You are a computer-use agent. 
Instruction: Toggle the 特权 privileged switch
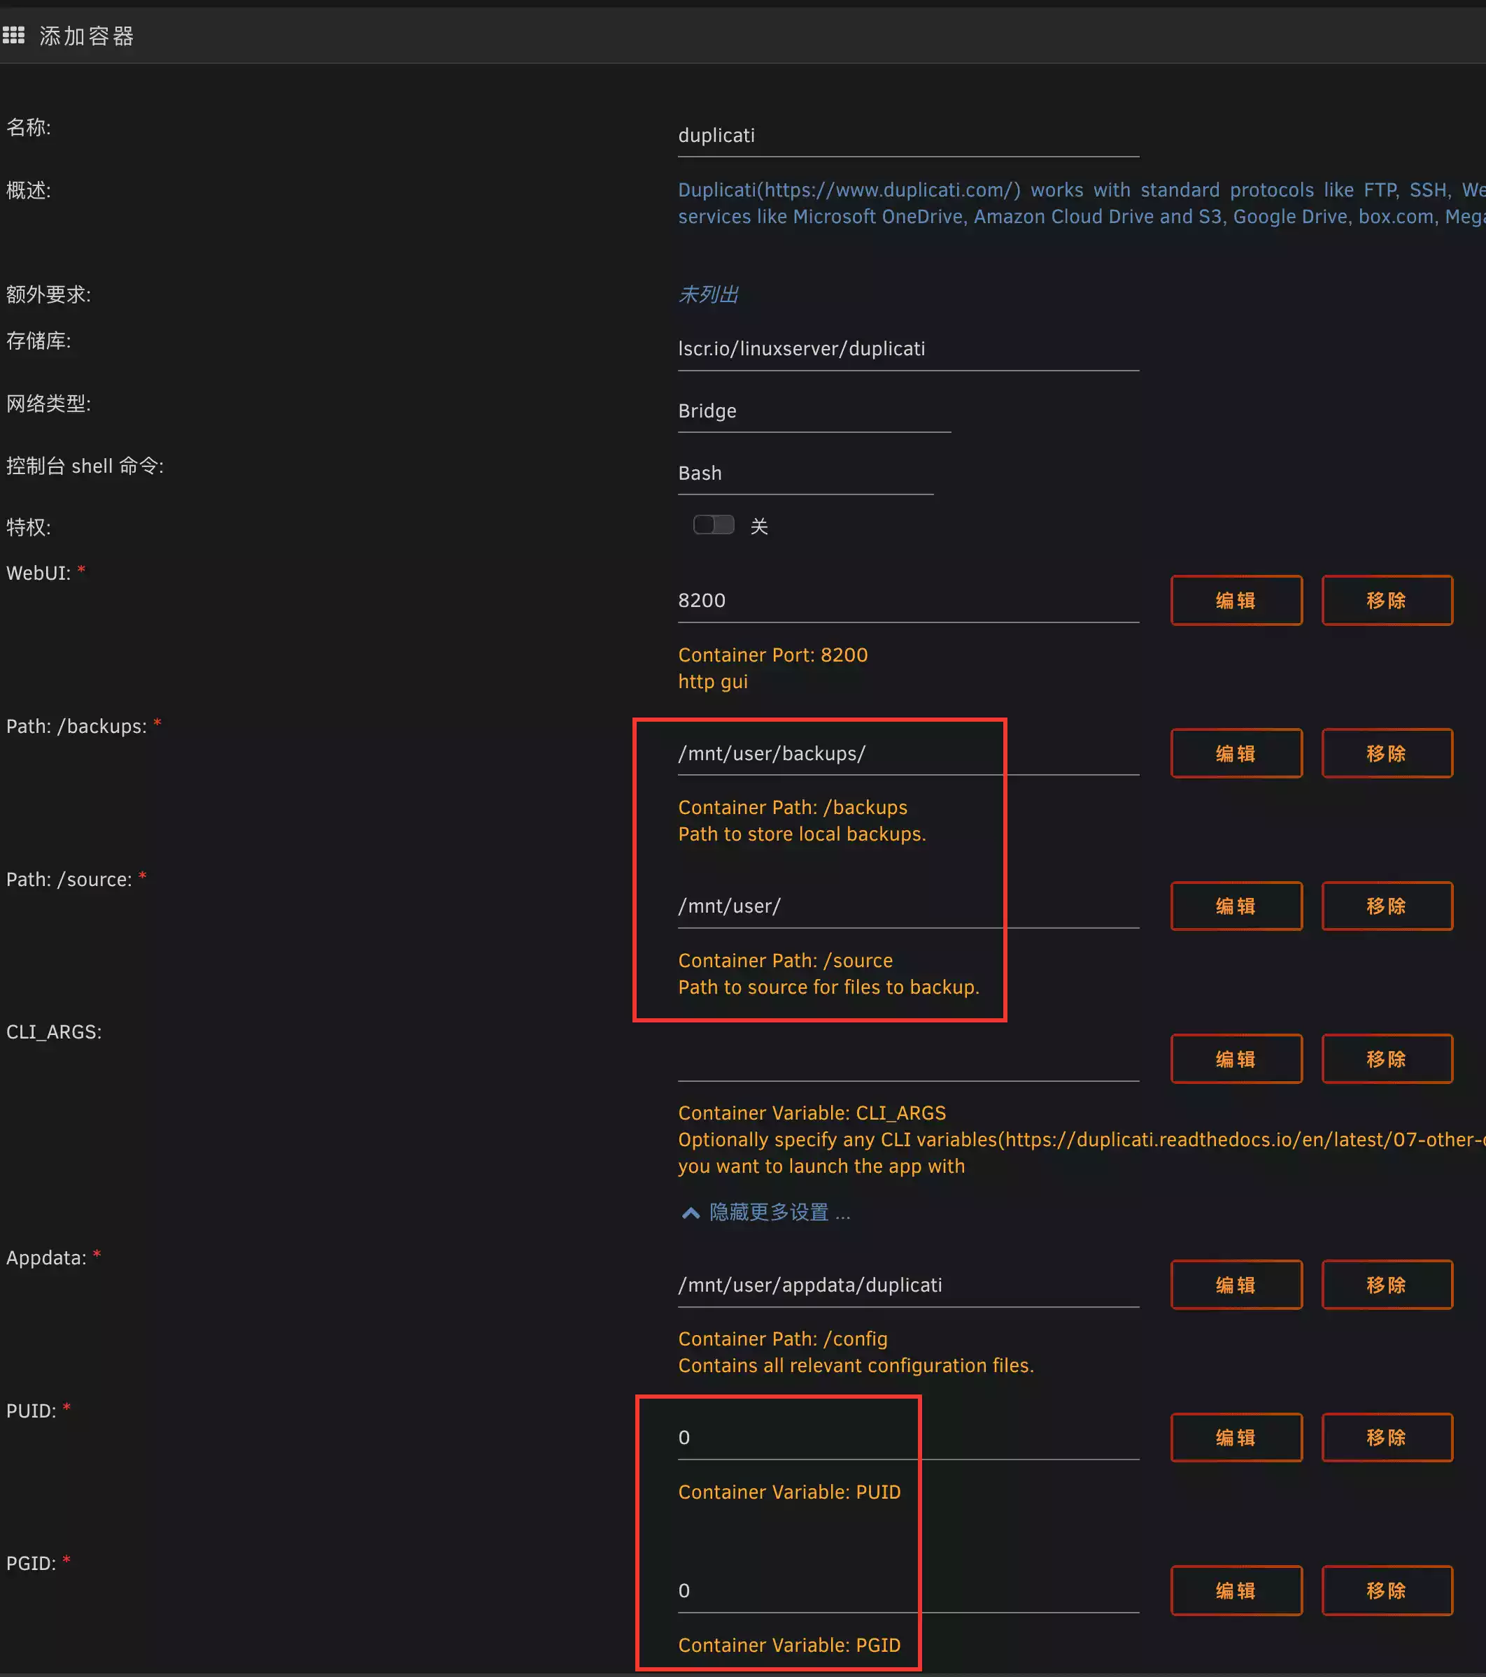pyautogui.click(x=713, y=525)
